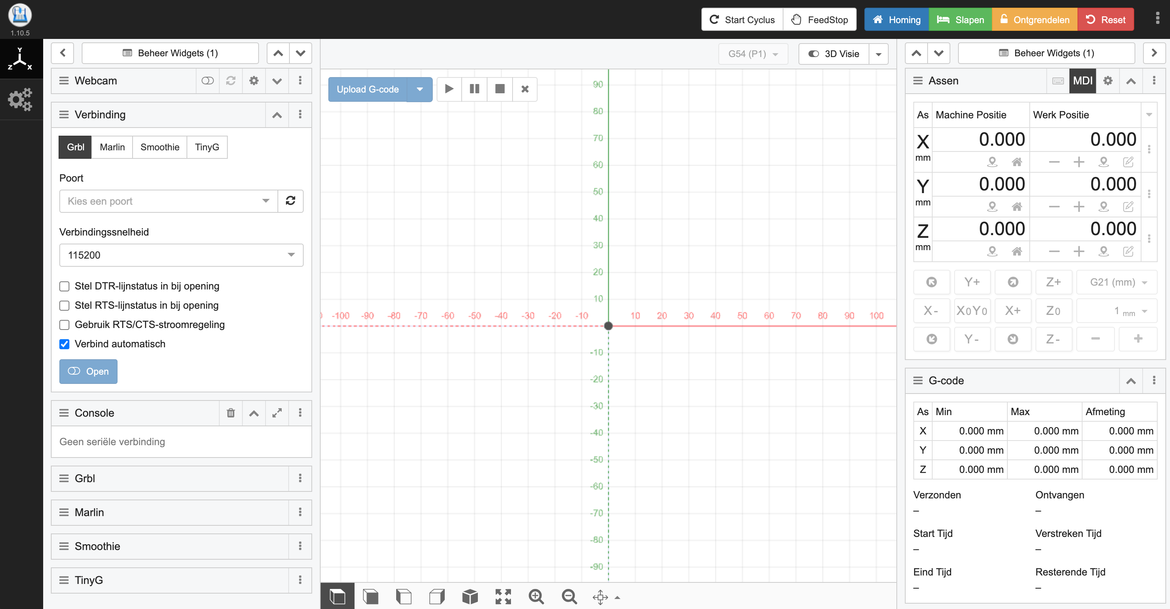
Task: Open the MDI tab in Assen
Action: tap(1083, 81)
